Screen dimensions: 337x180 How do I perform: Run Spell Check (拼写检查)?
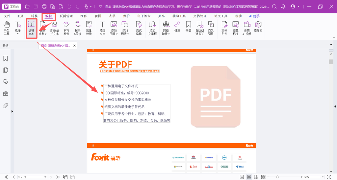tap(66, 28)
